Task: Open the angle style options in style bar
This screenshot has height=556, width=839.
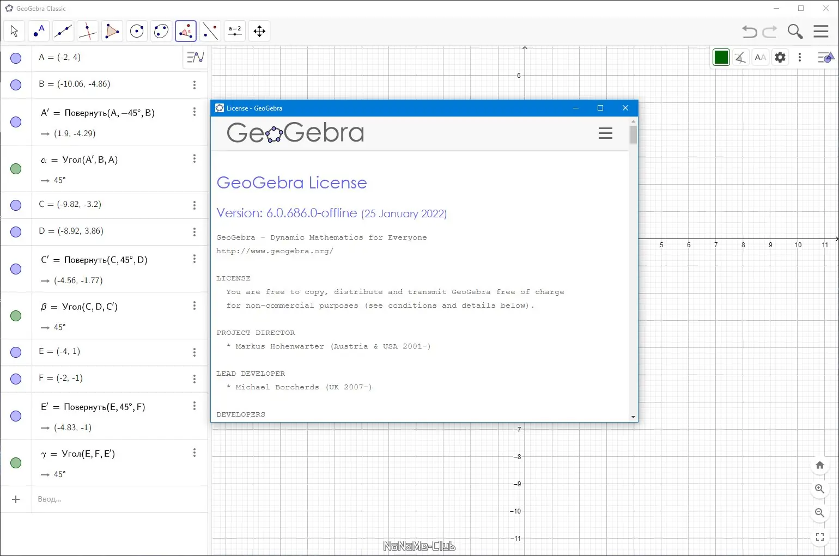Action: pyautogui.click(x=740, y=57)
